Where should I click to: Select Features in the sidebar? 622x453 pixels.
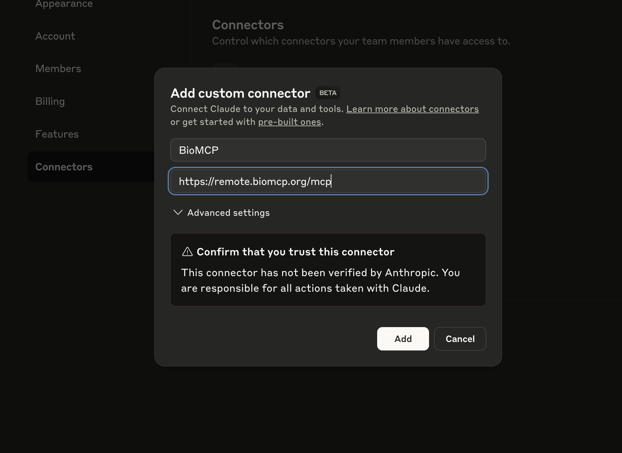(x=57, y=134)
